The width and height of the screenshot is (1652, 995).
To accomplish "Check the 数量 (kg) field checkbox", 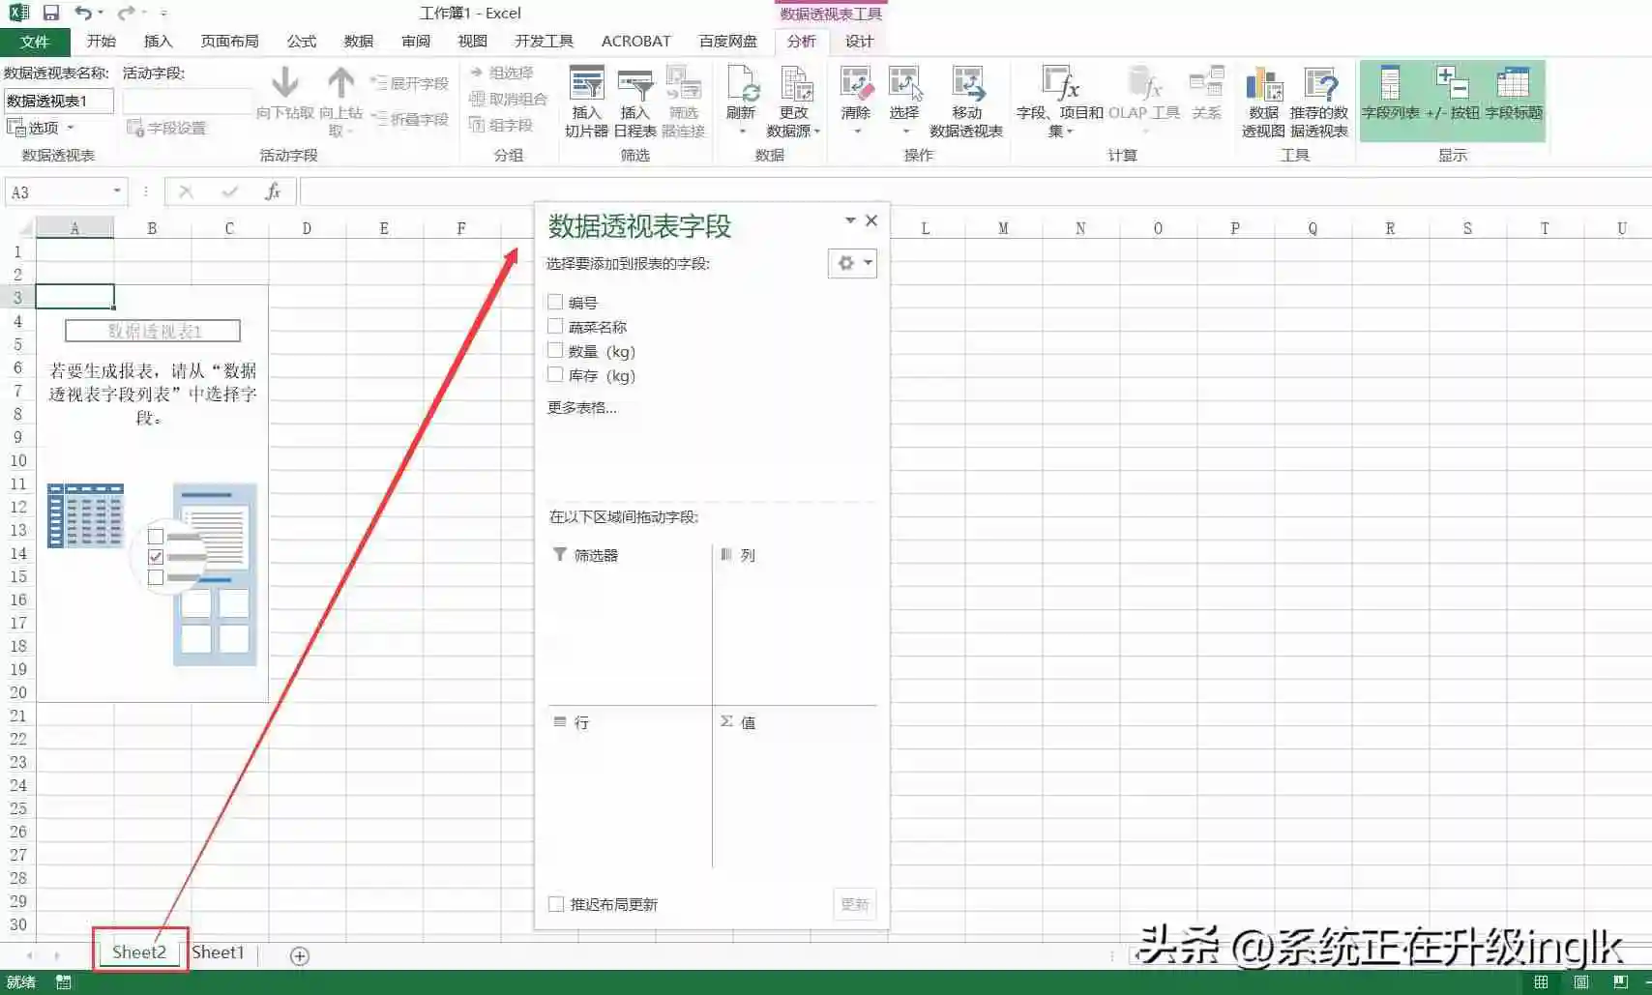I will point(555,351).
